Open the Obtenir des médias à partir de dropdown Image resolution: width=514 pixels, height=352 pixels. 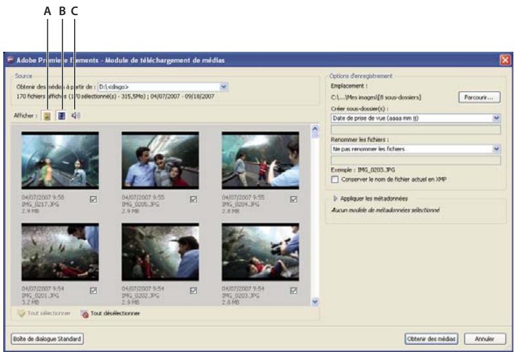pyautogui.click(x=224, y=87)
